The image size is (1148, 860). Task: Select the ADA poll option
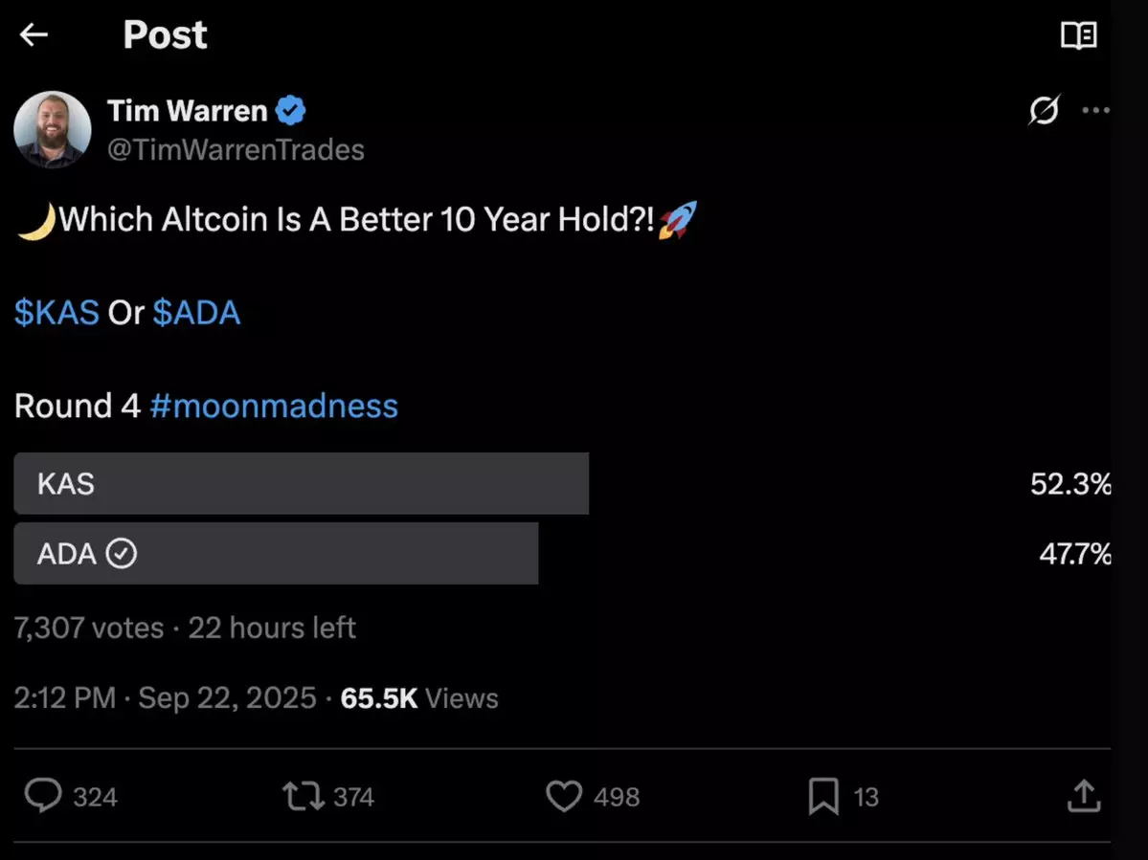[276, 554]
